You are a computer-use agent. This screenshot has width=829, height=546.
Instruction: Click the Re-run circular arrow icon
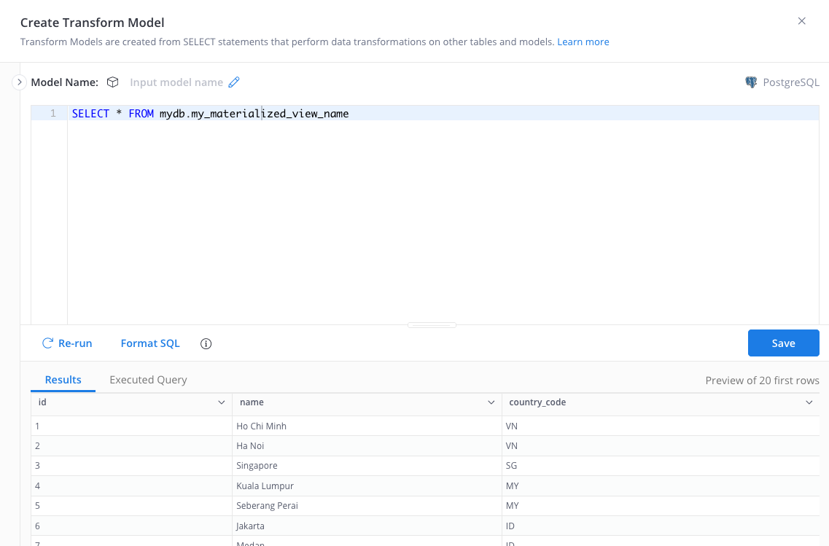[x=48, y=343]
